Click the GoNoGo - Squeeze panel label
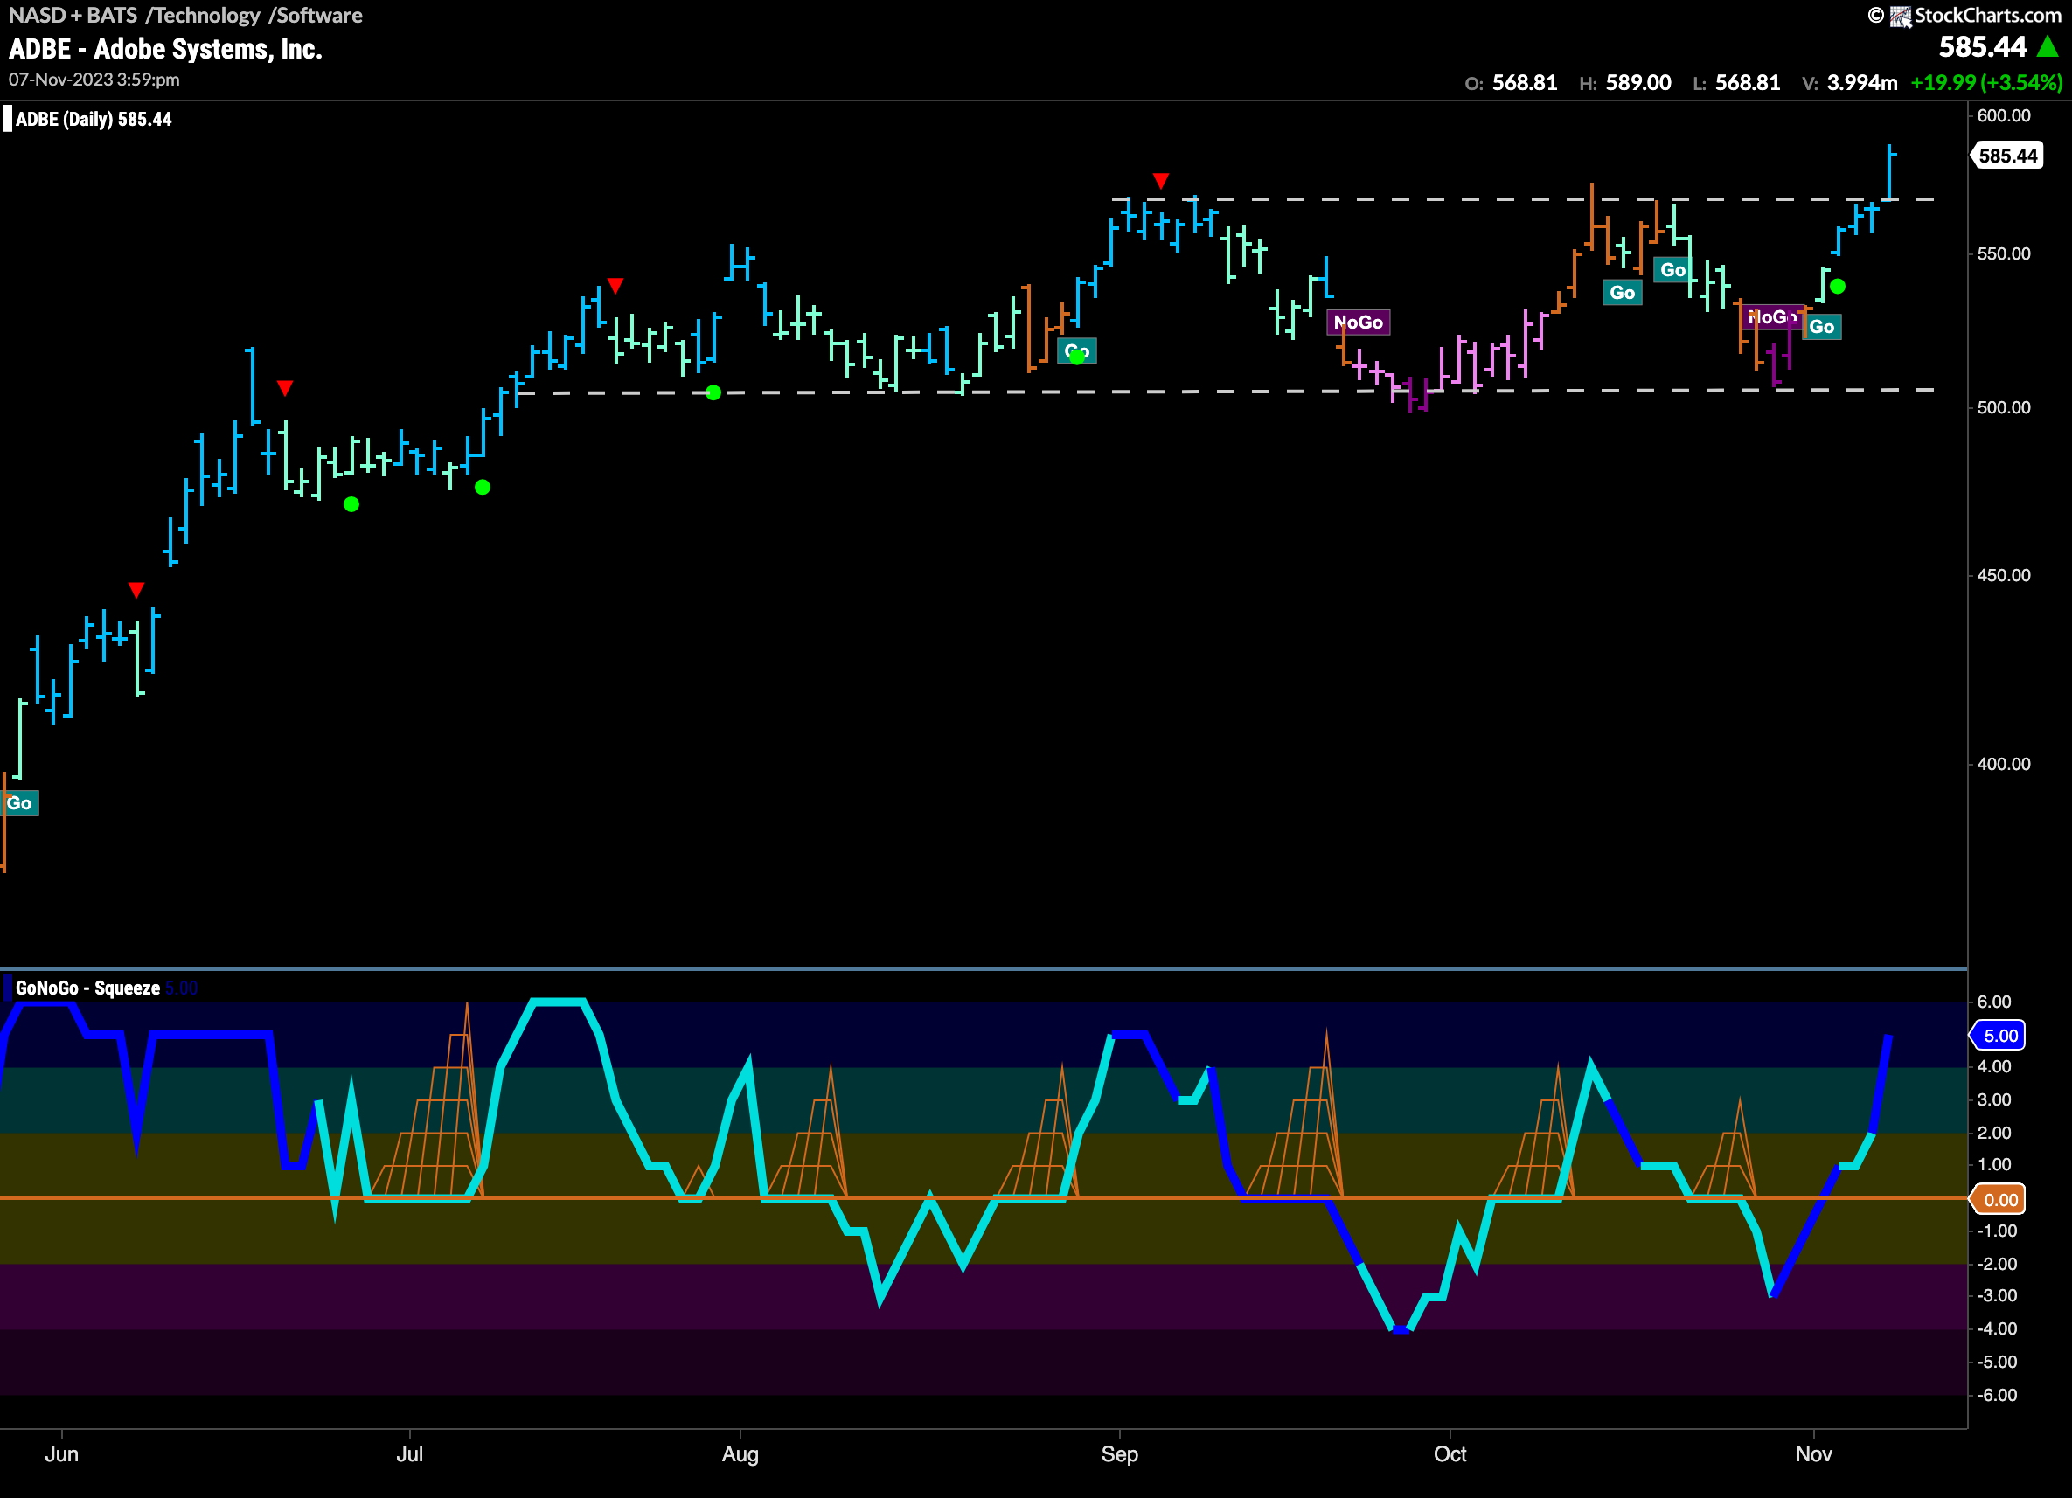 point(87,988)
